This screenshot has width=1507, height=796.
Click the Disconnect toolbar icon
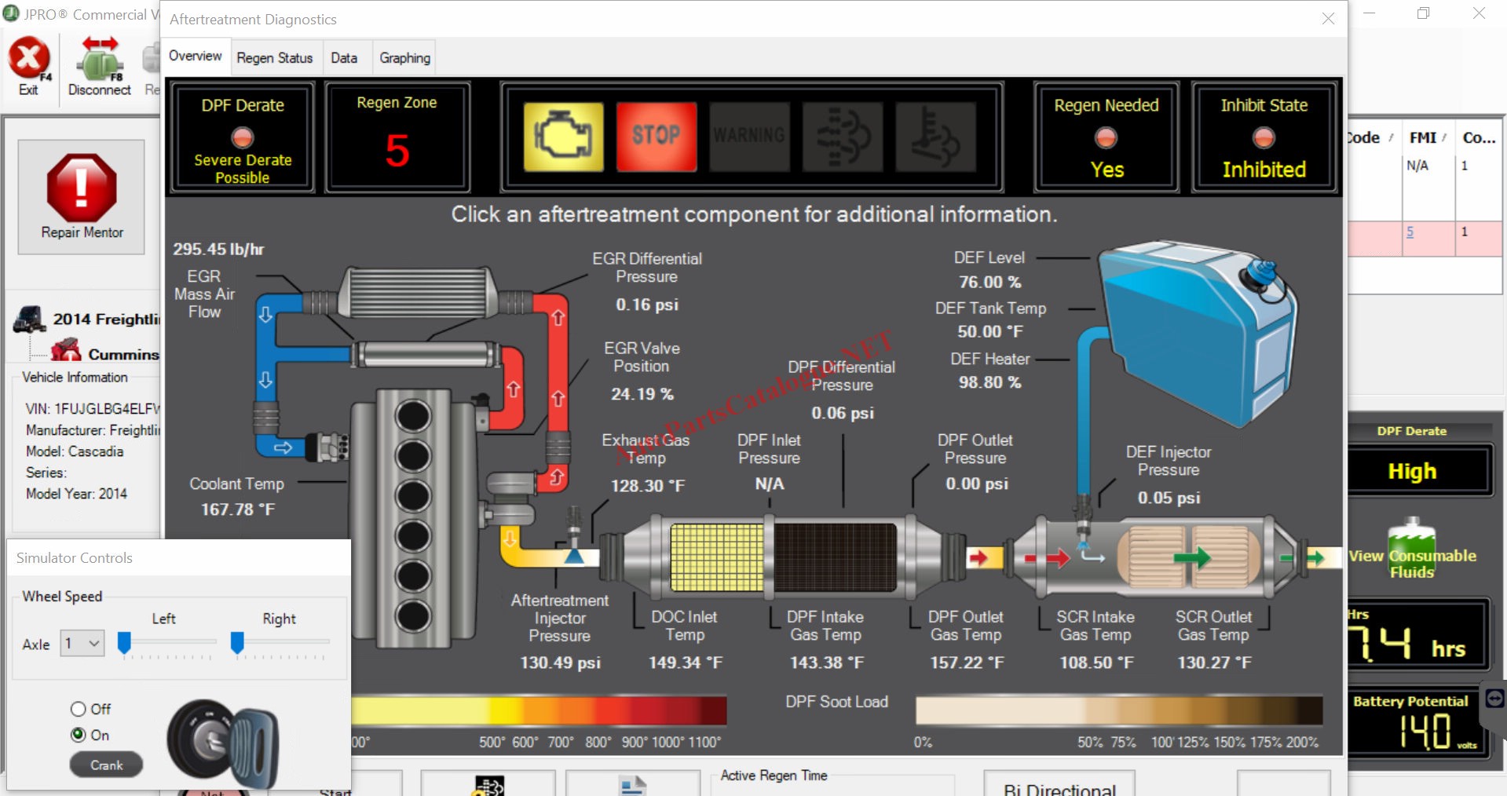(x=99, y=61)
